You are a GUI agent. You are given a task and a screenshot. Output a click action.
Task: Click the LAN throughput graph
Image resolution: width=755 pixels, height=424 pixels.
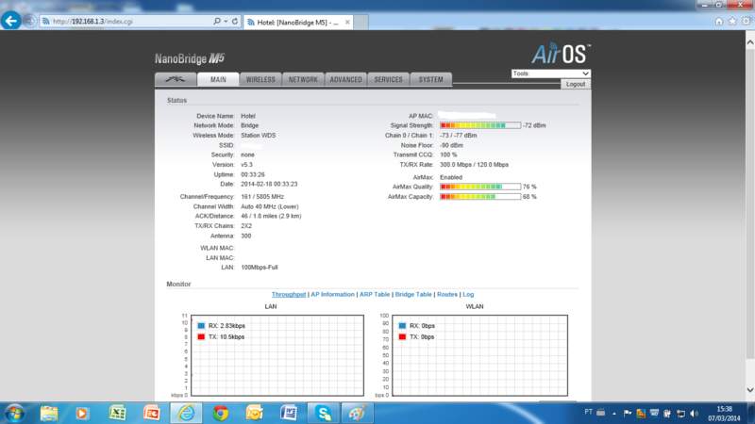277,355
